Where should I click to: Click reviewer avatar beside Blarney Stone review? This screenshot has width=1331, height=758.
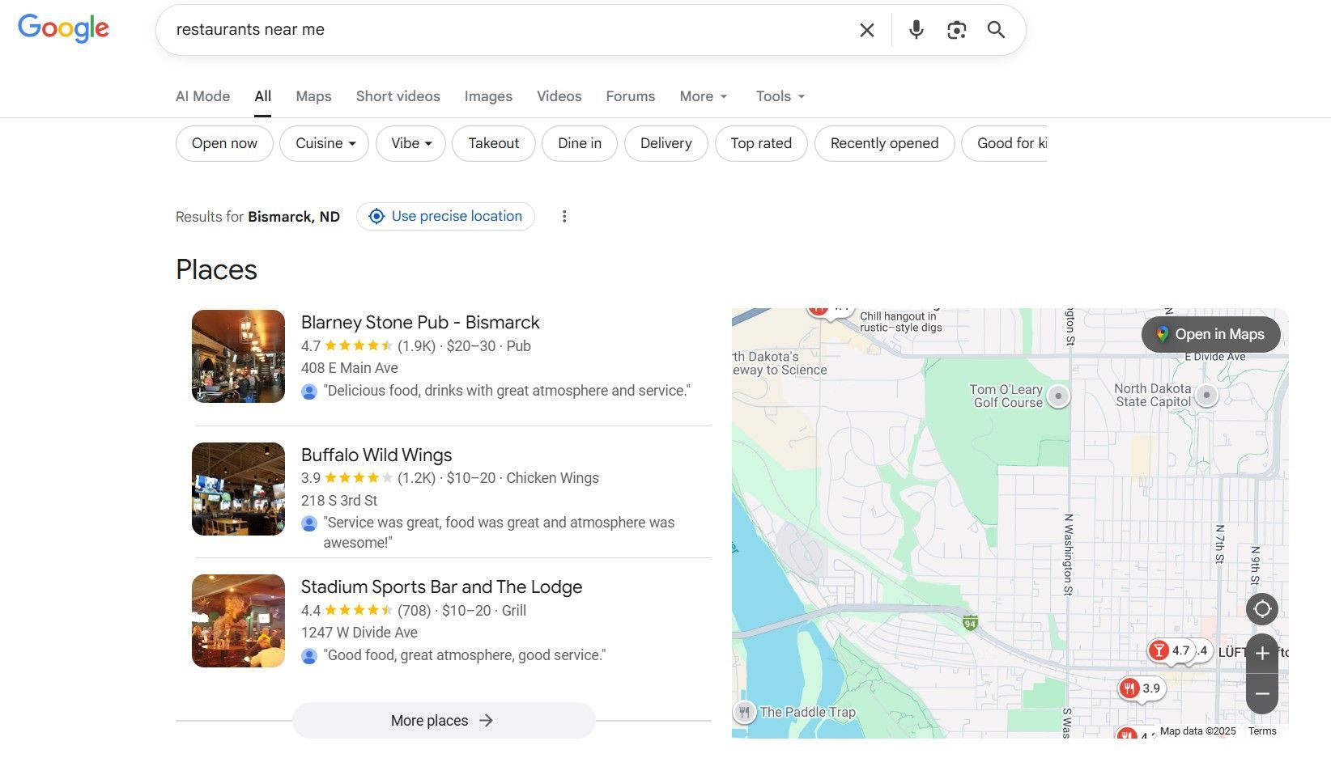point(309,392)
